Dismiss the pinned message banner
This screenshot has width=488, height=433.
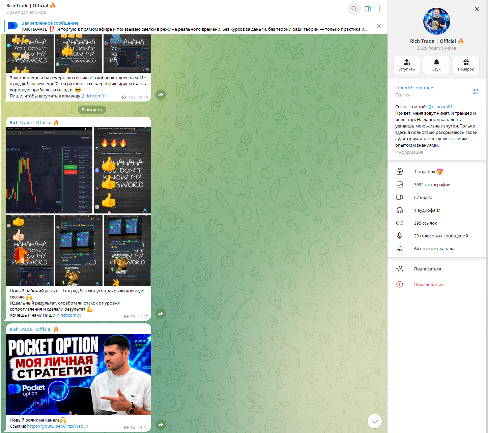click(379, 26)
